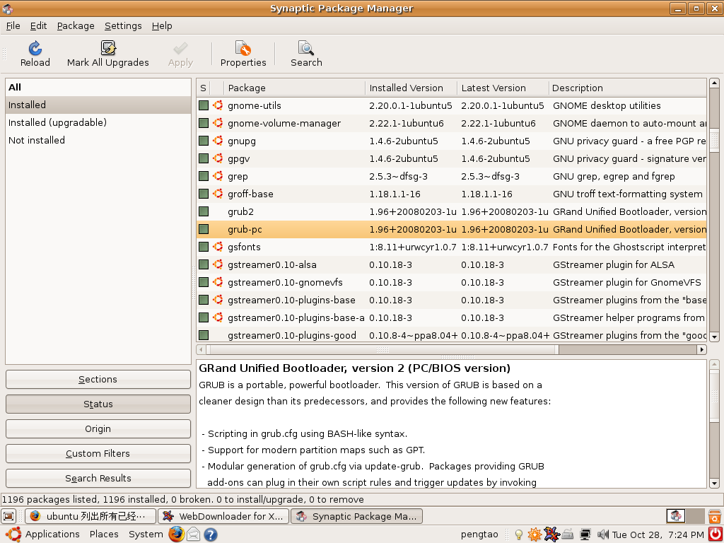Image resolution: width=724 pixels, height=543 pixels.
Task: Open the Places menu in the panel
Action: click(104, 535)
